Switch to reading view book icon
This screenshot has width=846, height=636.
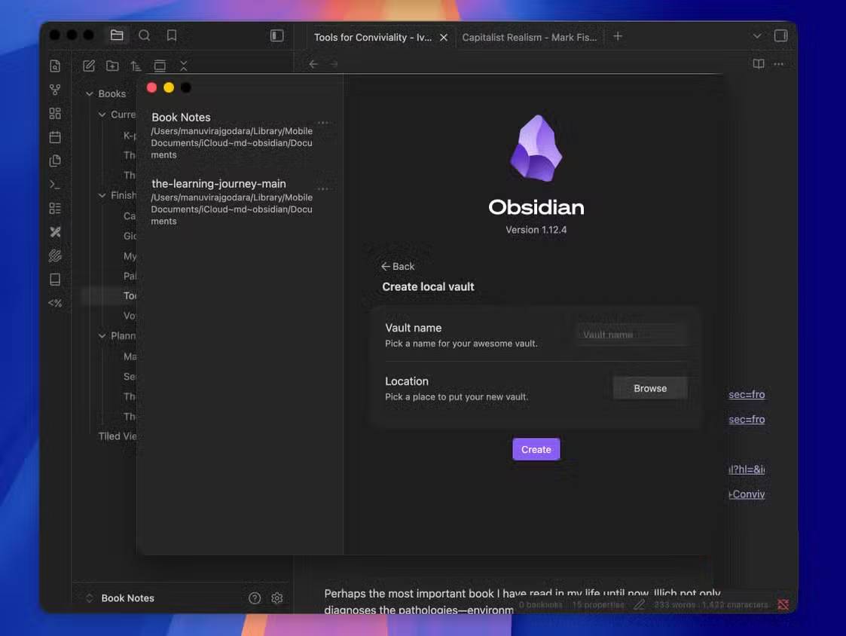[758, 64]
